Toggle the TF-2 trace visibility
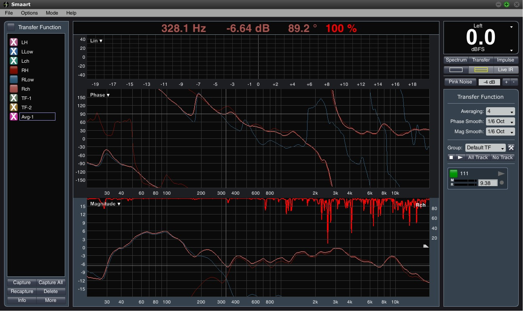The height and width of the screenshot is (314, 524). pyautogui.click(x=14, y=107)
